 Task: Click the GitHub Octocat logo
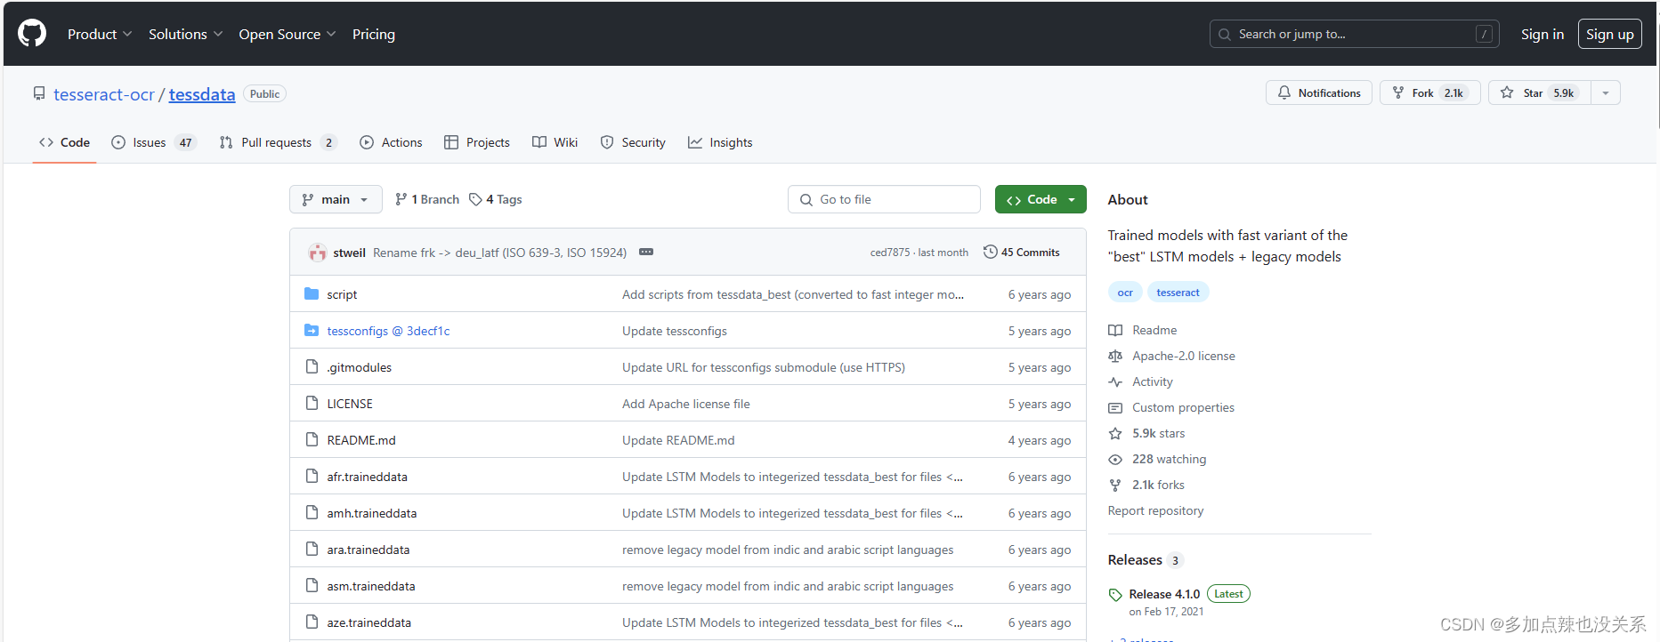tap(32, 34)
